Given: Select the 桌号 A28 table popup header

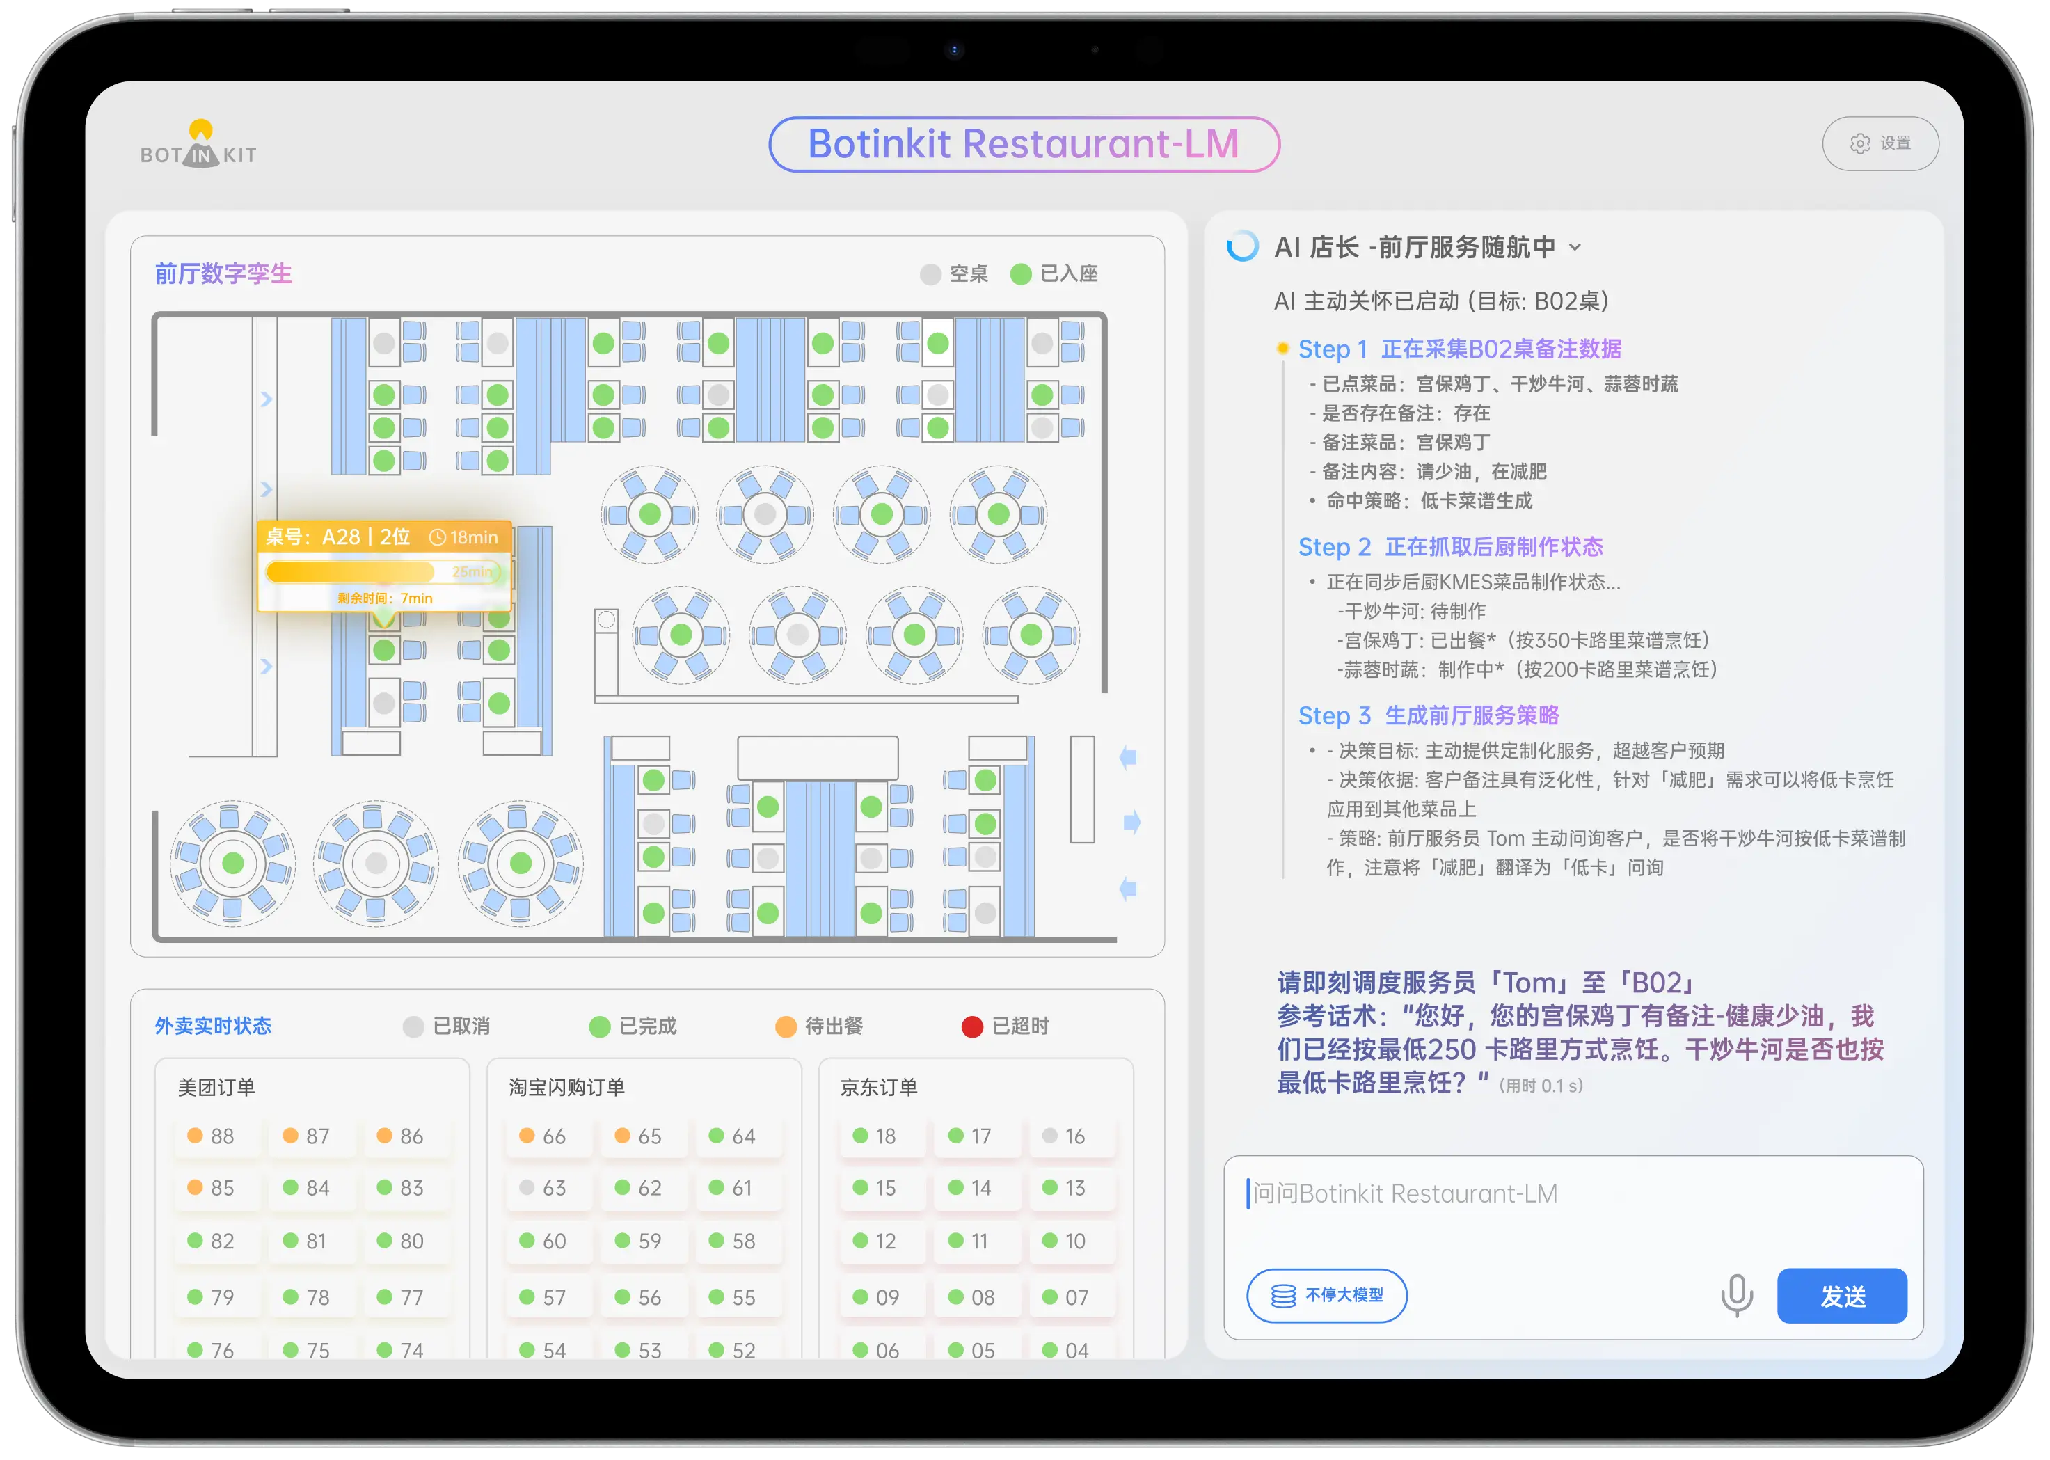Looking at the screenshot, I should pyautogui.click(x=383, y=538).
